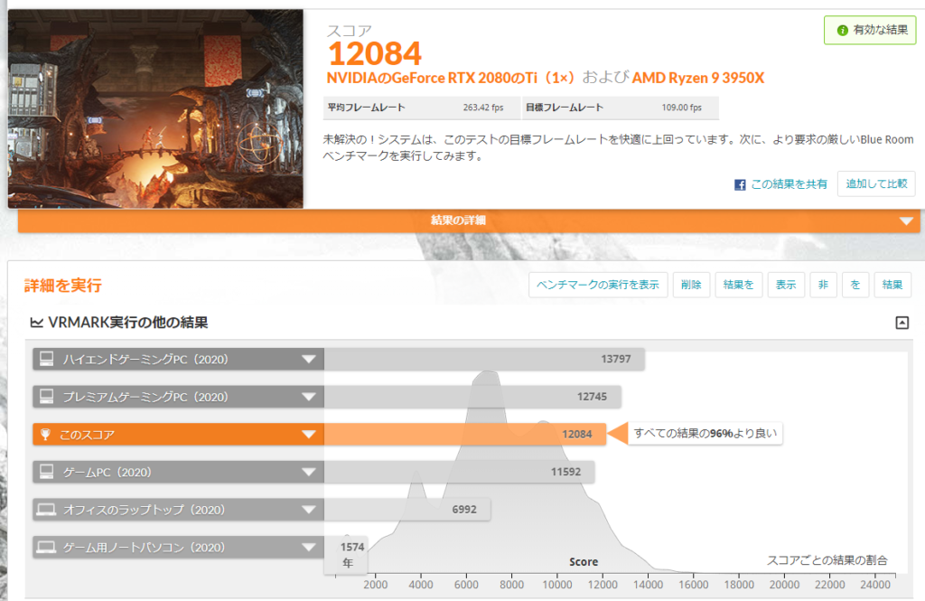The width and height of the screenshot is (925, 601).
Task: Click the 目標フレームレート label
Action: 565,108
